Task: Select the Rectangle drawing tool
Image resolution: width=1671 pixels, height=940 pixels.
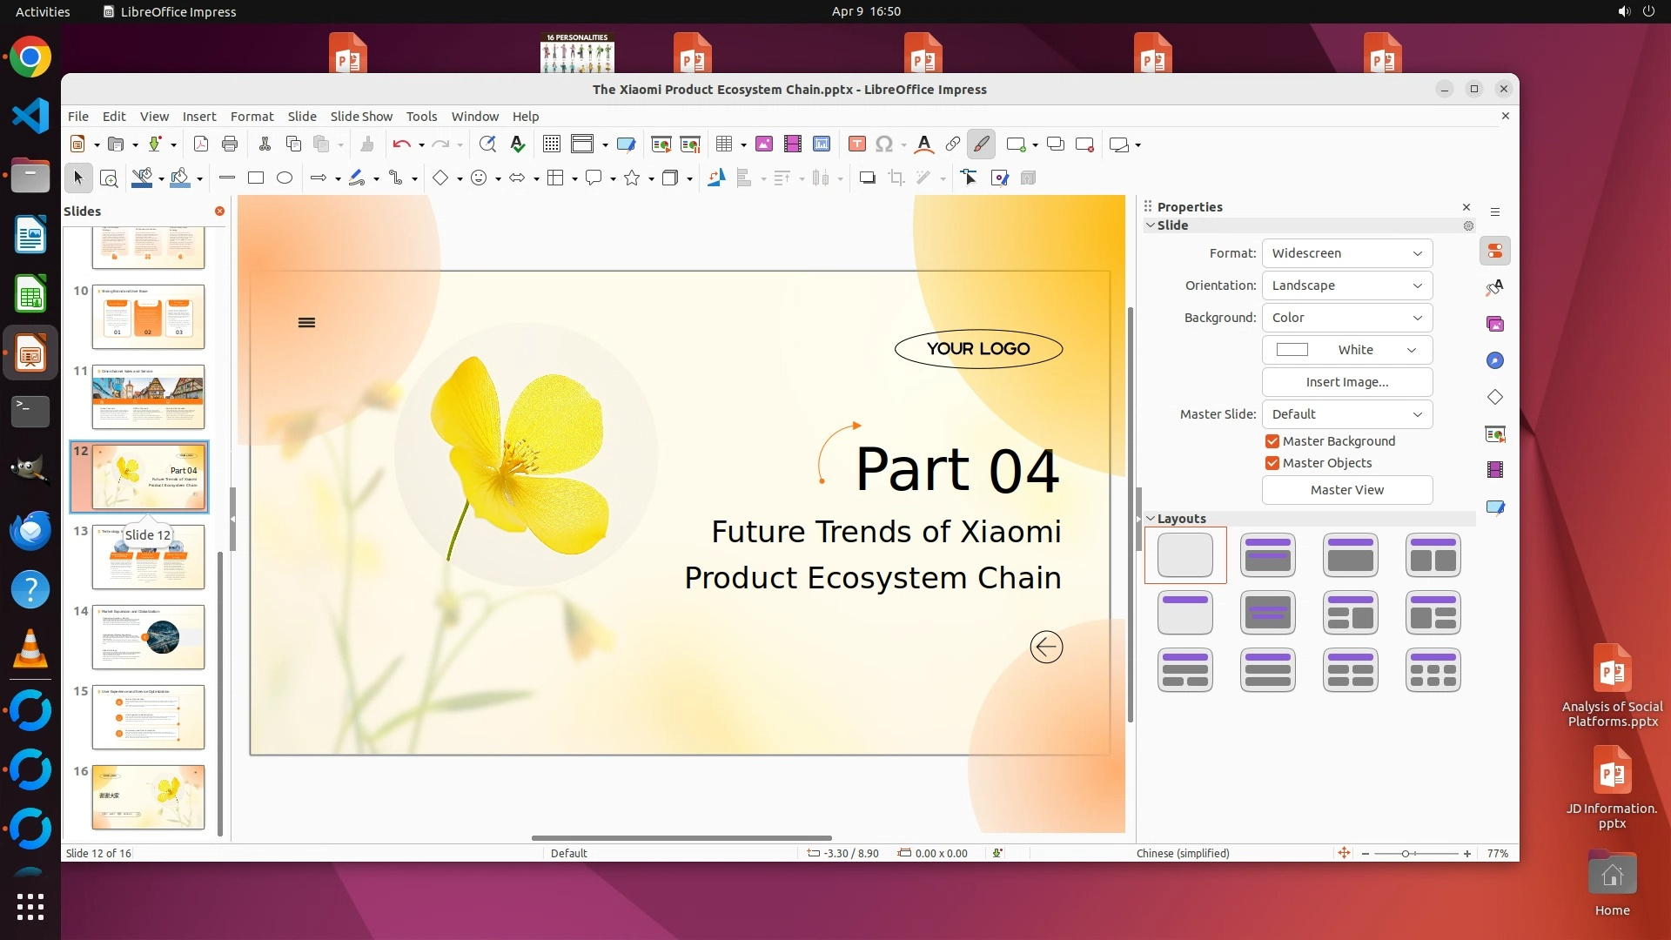Action: point(256,178)
